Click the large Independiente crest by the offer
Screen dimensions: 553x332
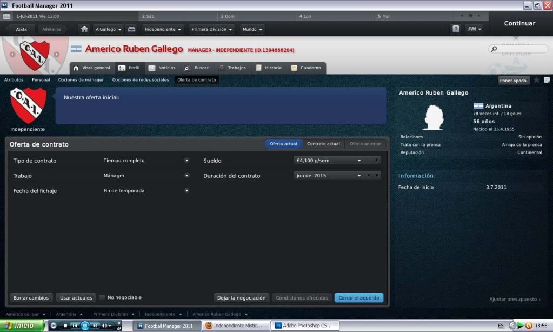point(28,105)
